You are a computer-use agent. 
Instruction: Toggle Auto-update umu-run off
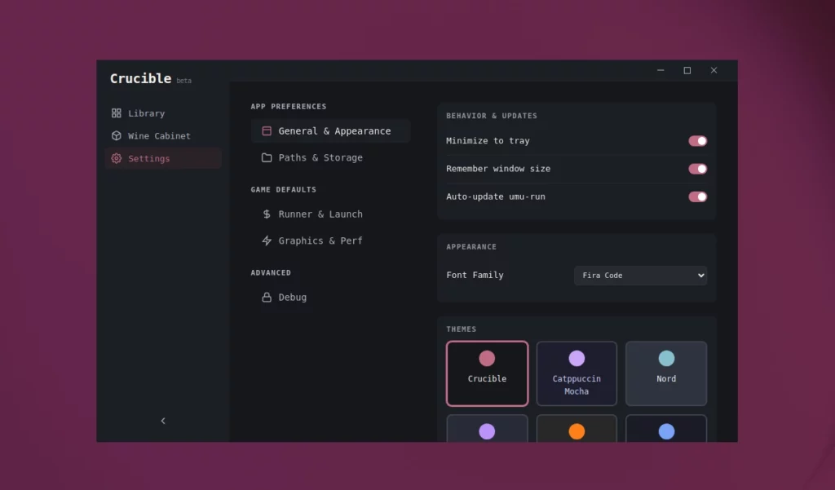click(x=697, y=196)
